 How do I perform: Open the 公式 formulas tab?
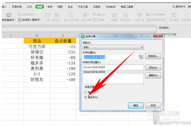(29, 7)
